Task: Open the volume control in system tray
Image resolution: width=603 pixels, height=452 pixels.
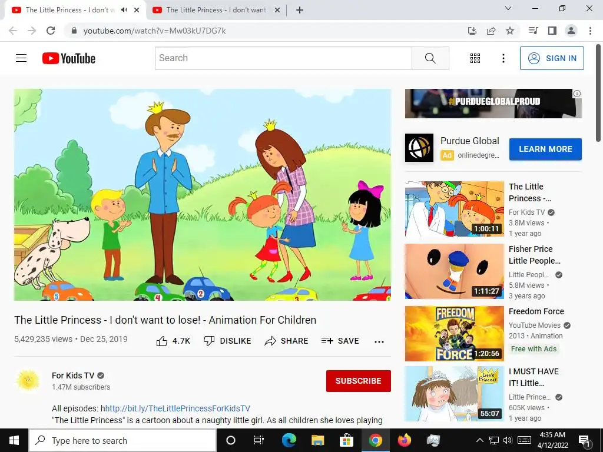Action: click(x=508, y=440)
